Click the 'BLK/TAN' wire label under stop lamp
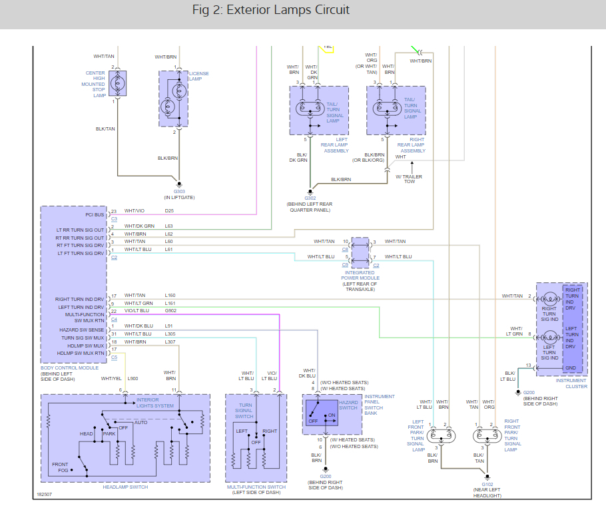Screen dimensions: 606x510 point(105,129)
